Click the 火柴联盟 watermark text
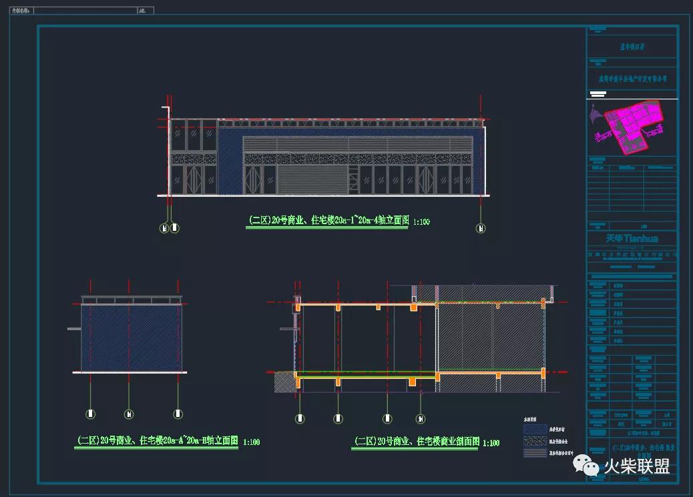Screen dimensions: 693x497 pyautogui.click(x=636, y=466)
